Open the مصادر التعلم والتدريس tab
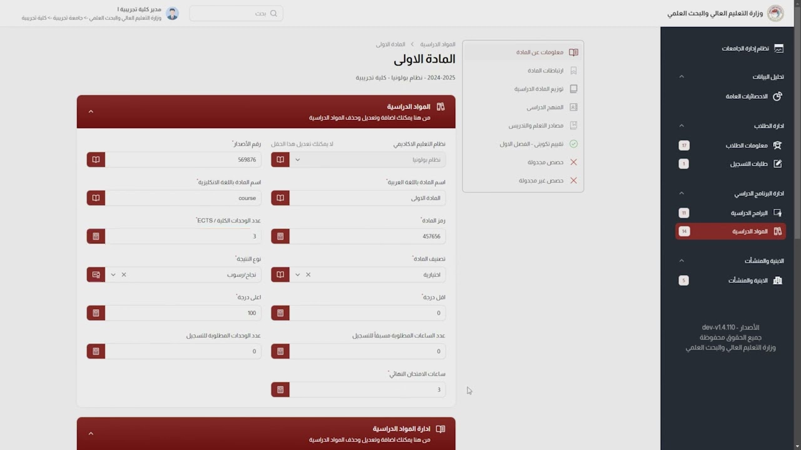The image size is (801, 450). tap(523, 126)
